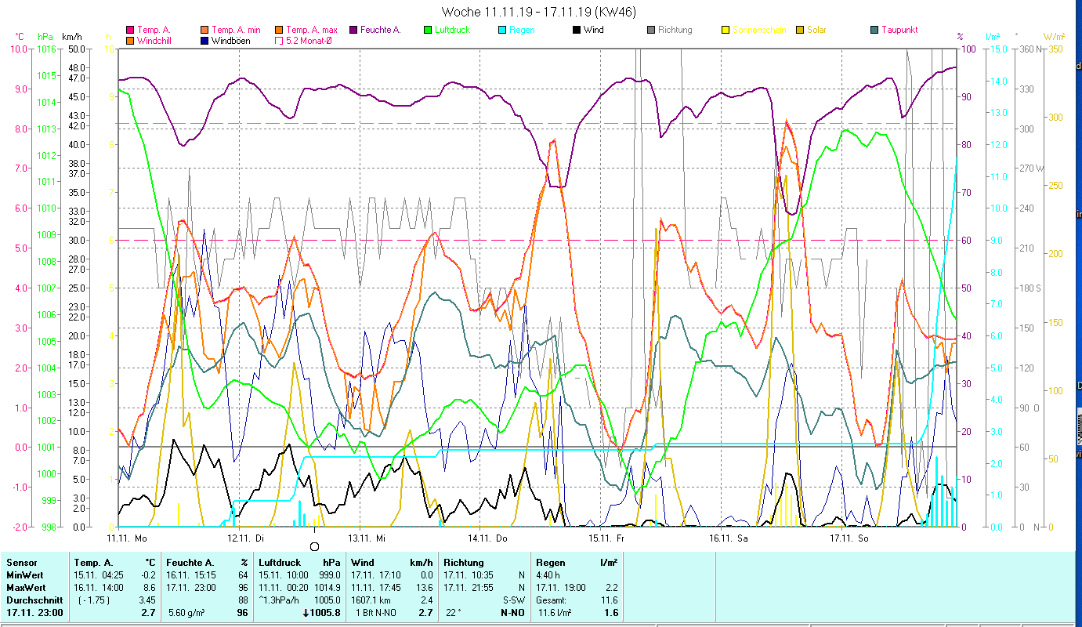Click the Temp. A. max legend swatch

pyautogui.click(x=279, y=30)
